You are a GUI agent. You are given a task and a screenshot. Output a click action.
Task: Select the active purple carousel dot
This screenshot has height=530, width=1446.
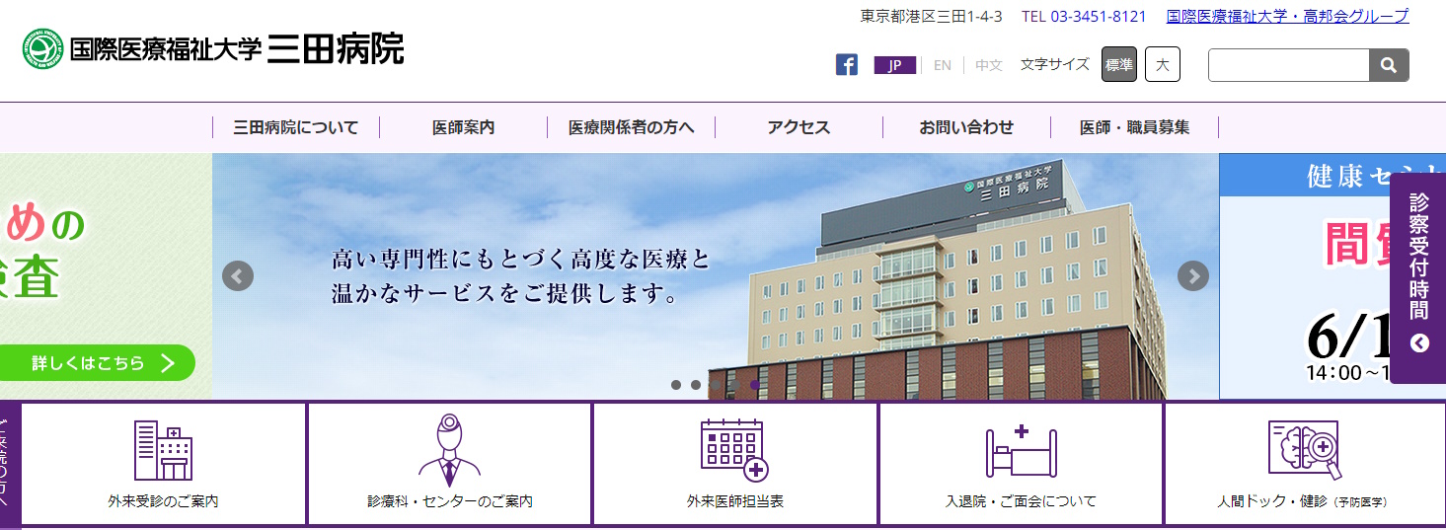[755, 385]
